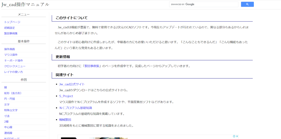Screen dimensions: 281x139
Task: Click the ad info icon on banner
Action: 234,136
